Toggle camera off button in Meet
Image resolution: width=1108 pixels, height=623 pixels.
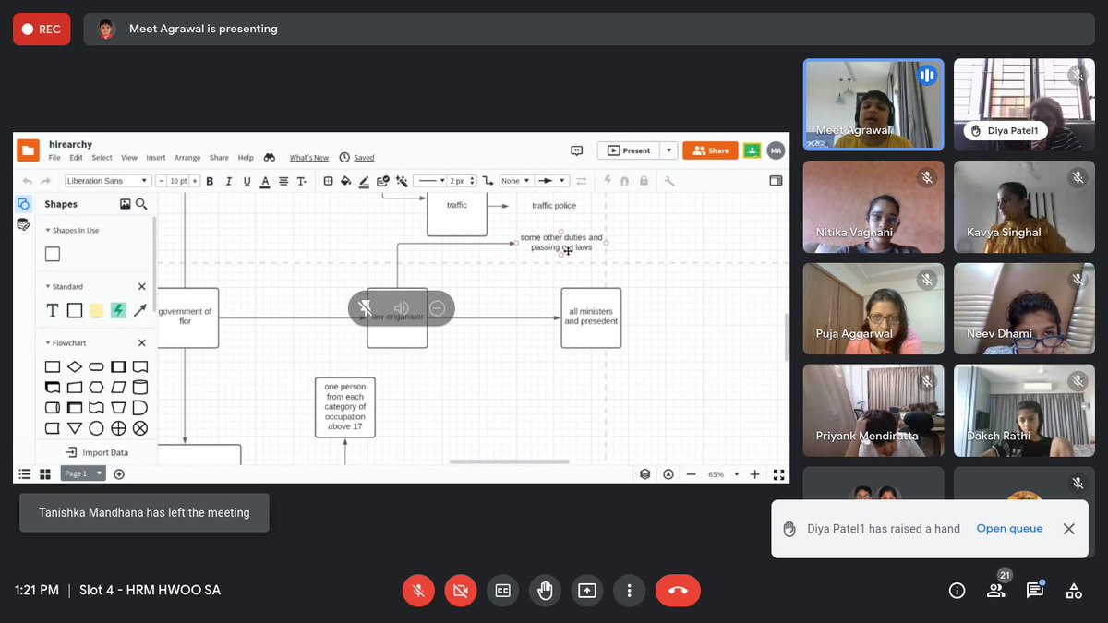(x=461, y=591)
